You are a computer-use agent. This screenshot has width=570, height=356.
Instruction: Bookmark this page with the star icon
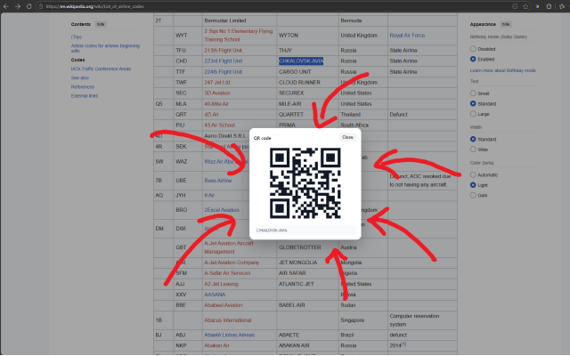[x=525, y=6]
